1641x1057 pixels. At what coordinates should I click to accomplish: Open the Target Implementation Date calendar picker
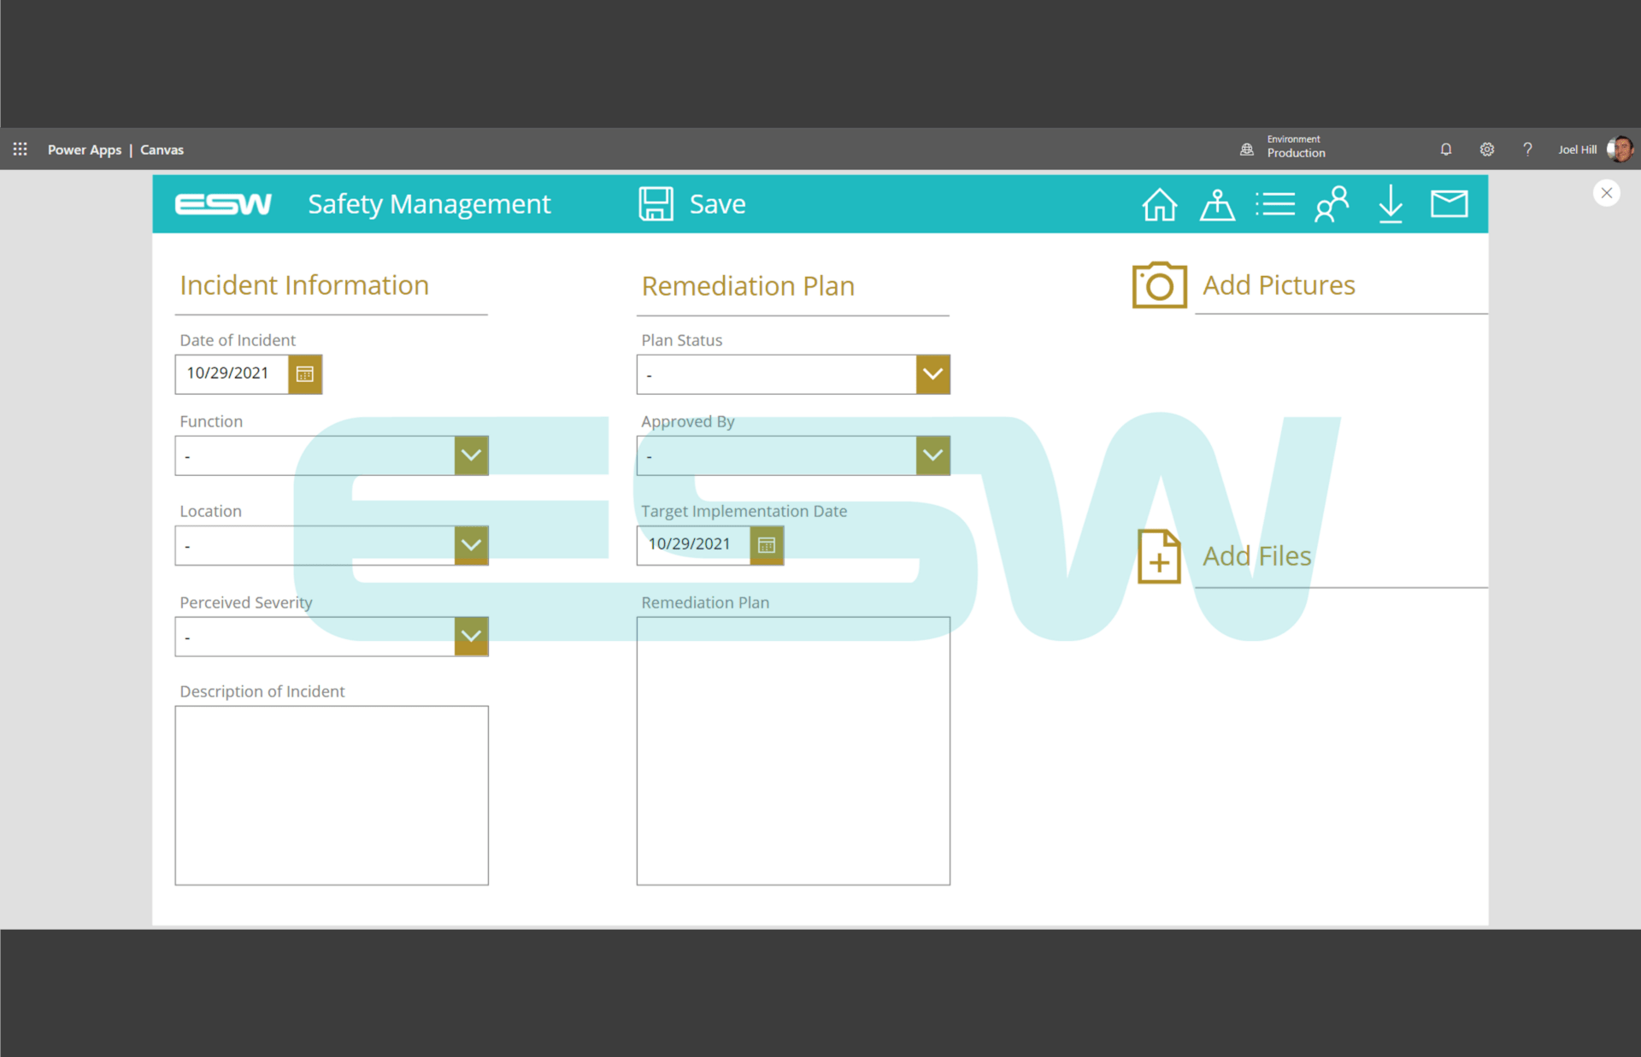[766, 545]
